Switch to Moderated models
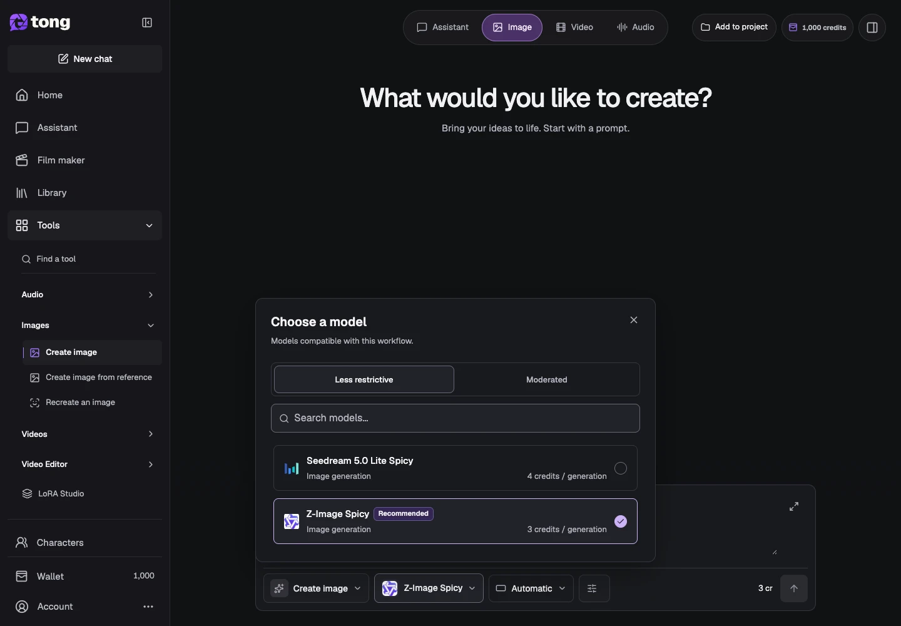This screenshot has width=901, height=626. [547, 380]
